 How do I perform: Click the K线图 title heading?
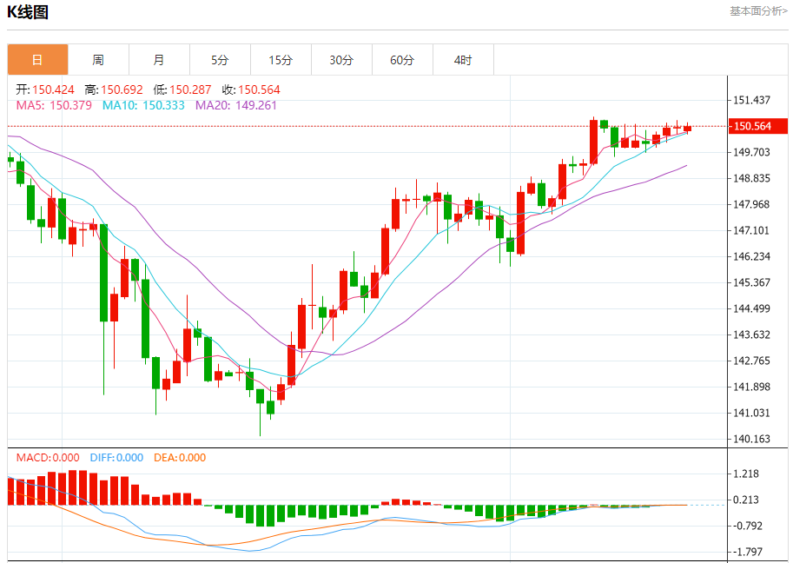pyautogui.click(x=28, y=12)
